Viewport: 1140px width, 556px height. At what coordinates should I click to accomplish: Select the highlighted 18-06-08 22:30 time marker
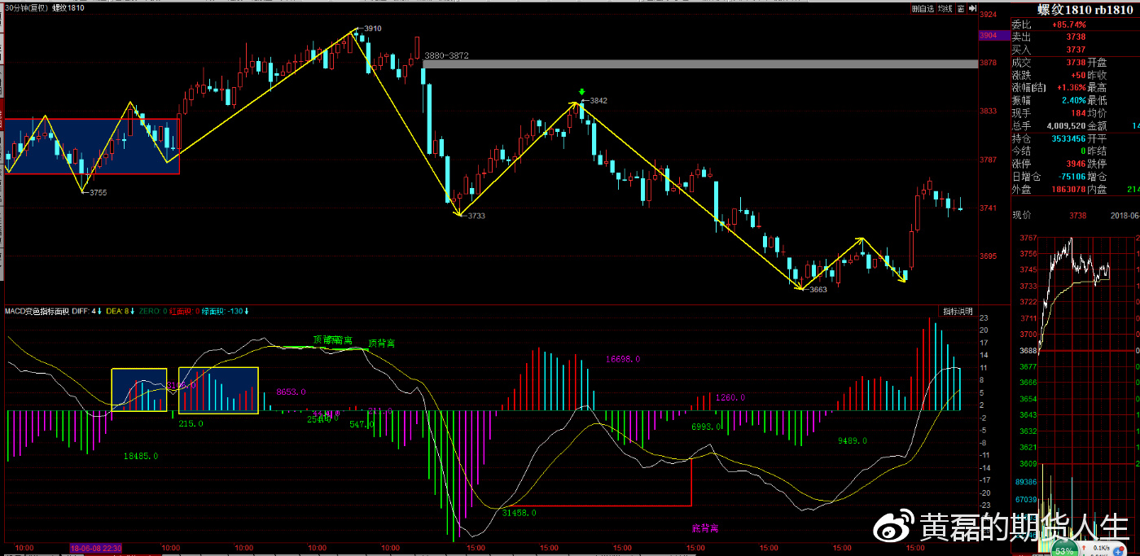click(x=96, y=549)
